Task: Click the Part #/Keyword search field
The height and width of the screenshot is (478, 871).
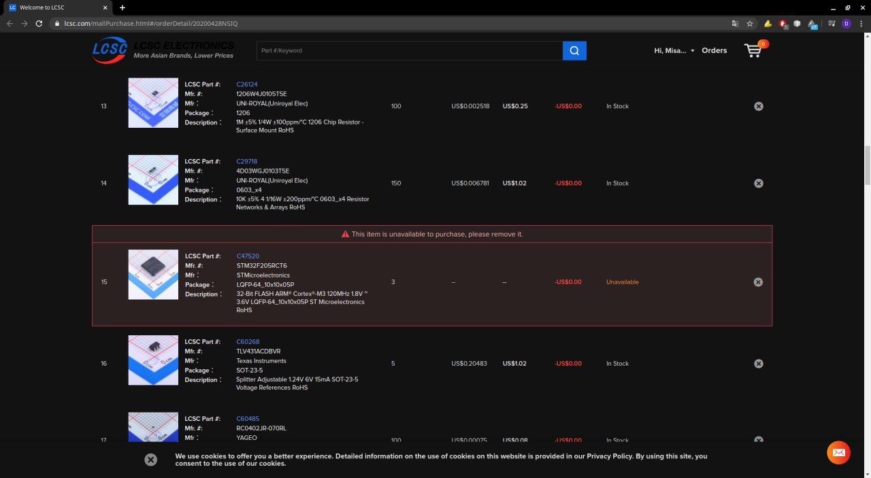Action: click(410, 50)
